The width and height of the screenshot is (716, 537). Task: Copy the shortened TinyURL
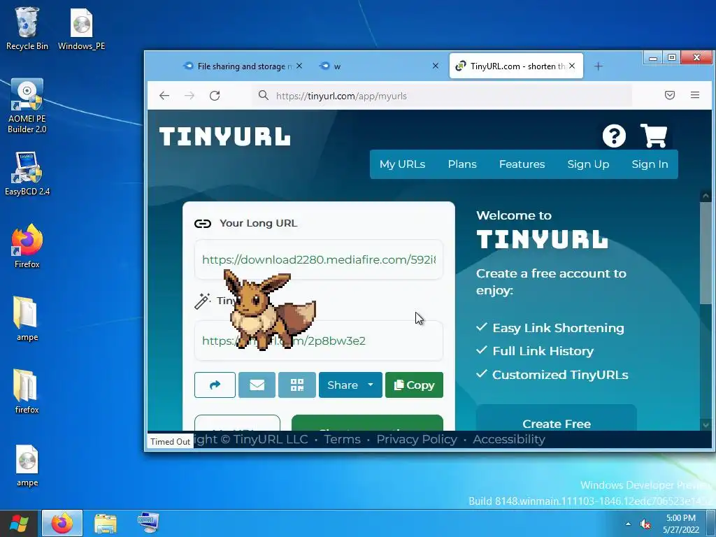tap(414, 385)
